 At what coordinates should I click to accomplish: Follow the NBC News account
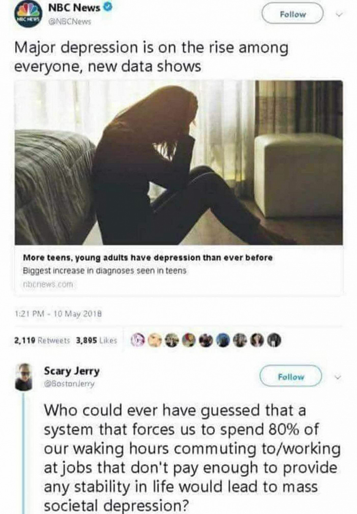click(293, 14)
